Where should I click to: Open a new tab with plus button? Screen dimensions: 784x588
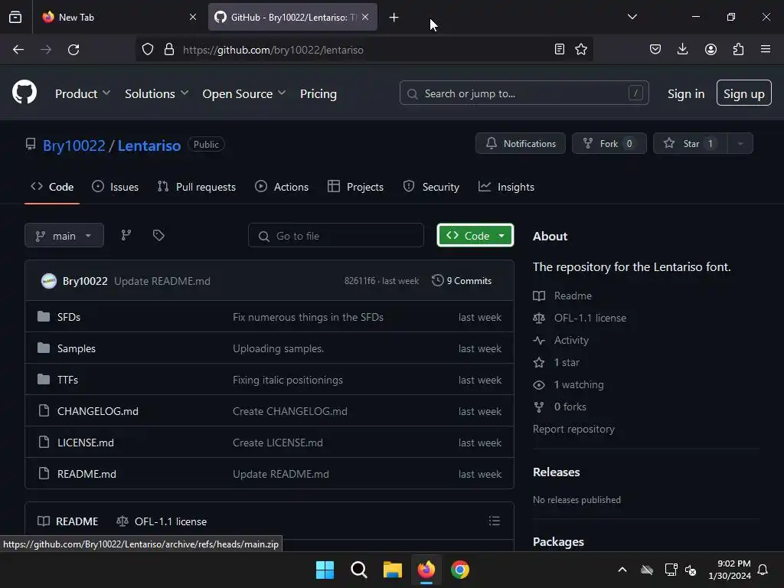pyautogui.click(x=394, y=18)
